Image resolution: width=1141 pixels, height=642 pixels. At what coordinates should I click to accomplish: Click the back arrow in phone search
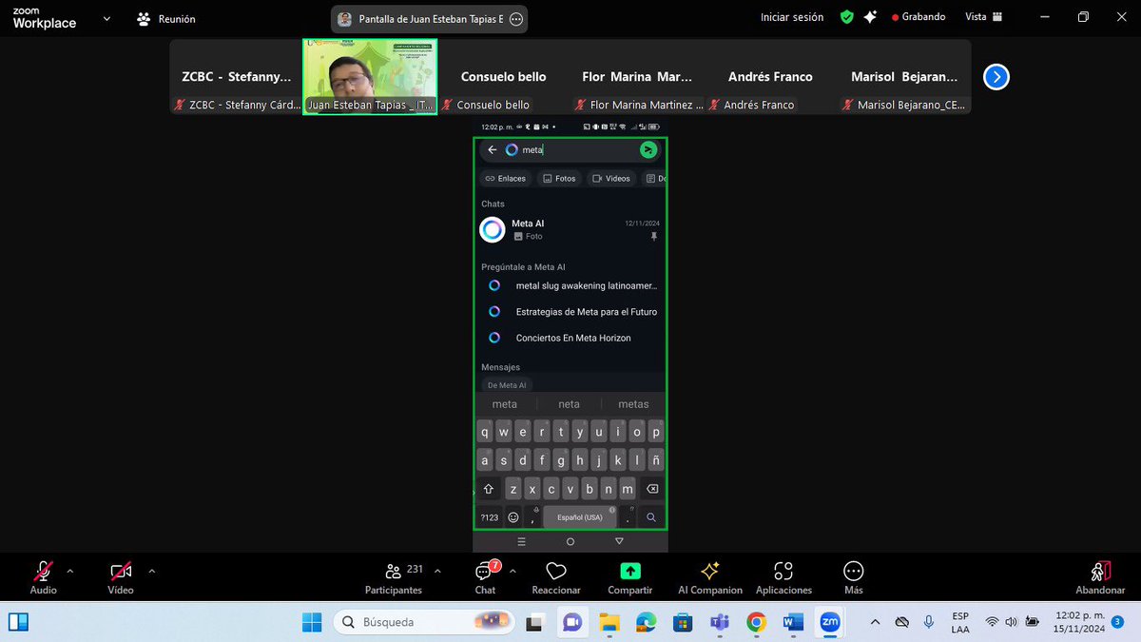click(492, 149)
